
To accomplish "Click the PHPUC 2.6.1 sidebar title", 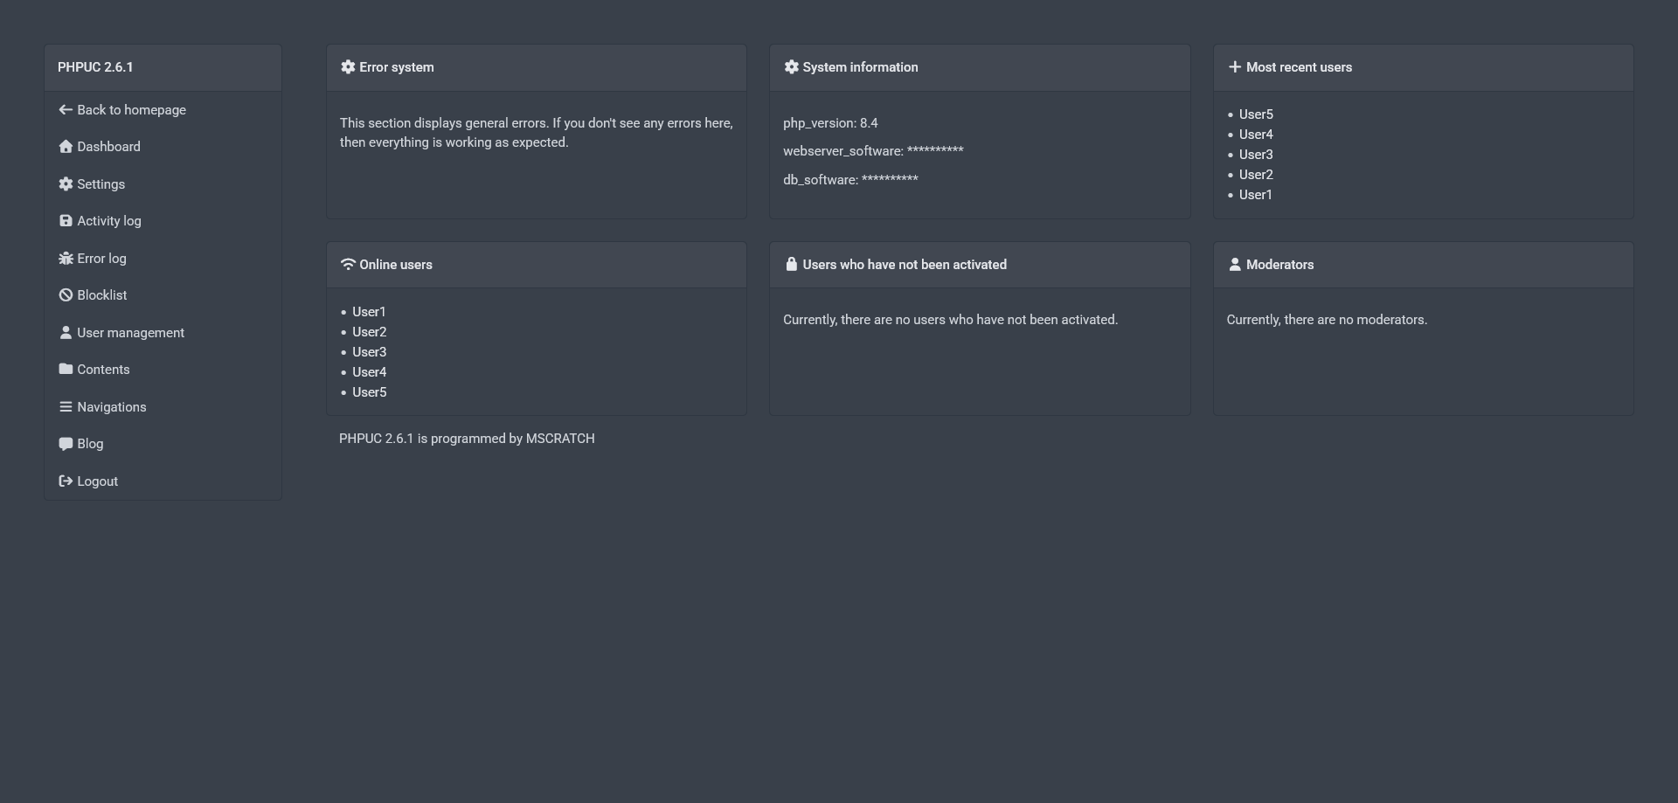I will (95, 67).
